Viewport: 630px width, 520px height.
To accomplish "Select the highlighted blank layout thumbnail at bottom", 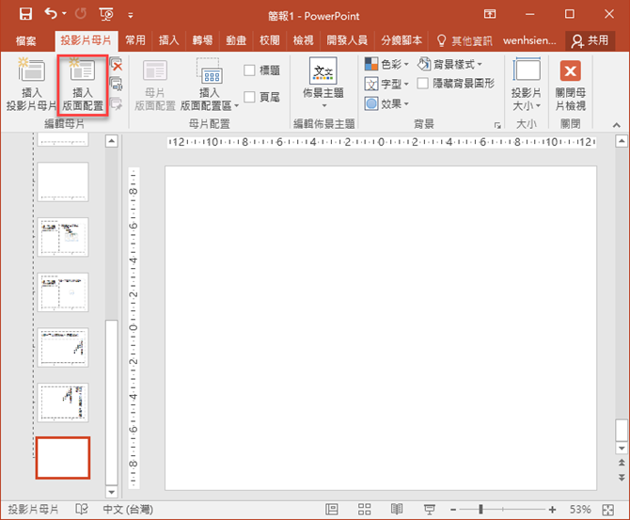I will click(63, 458).
